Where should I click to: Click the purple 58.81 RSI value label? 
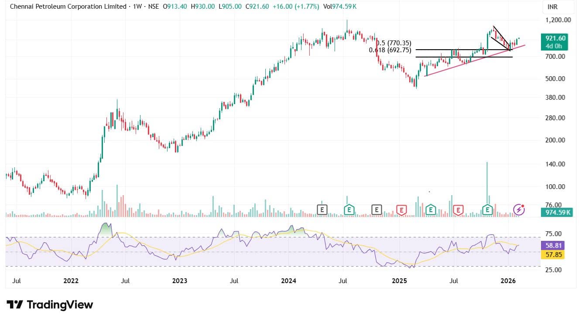pyautogui.click(x=552, y=245)
